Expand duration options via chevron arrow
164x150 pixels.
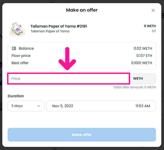point(39,106)
